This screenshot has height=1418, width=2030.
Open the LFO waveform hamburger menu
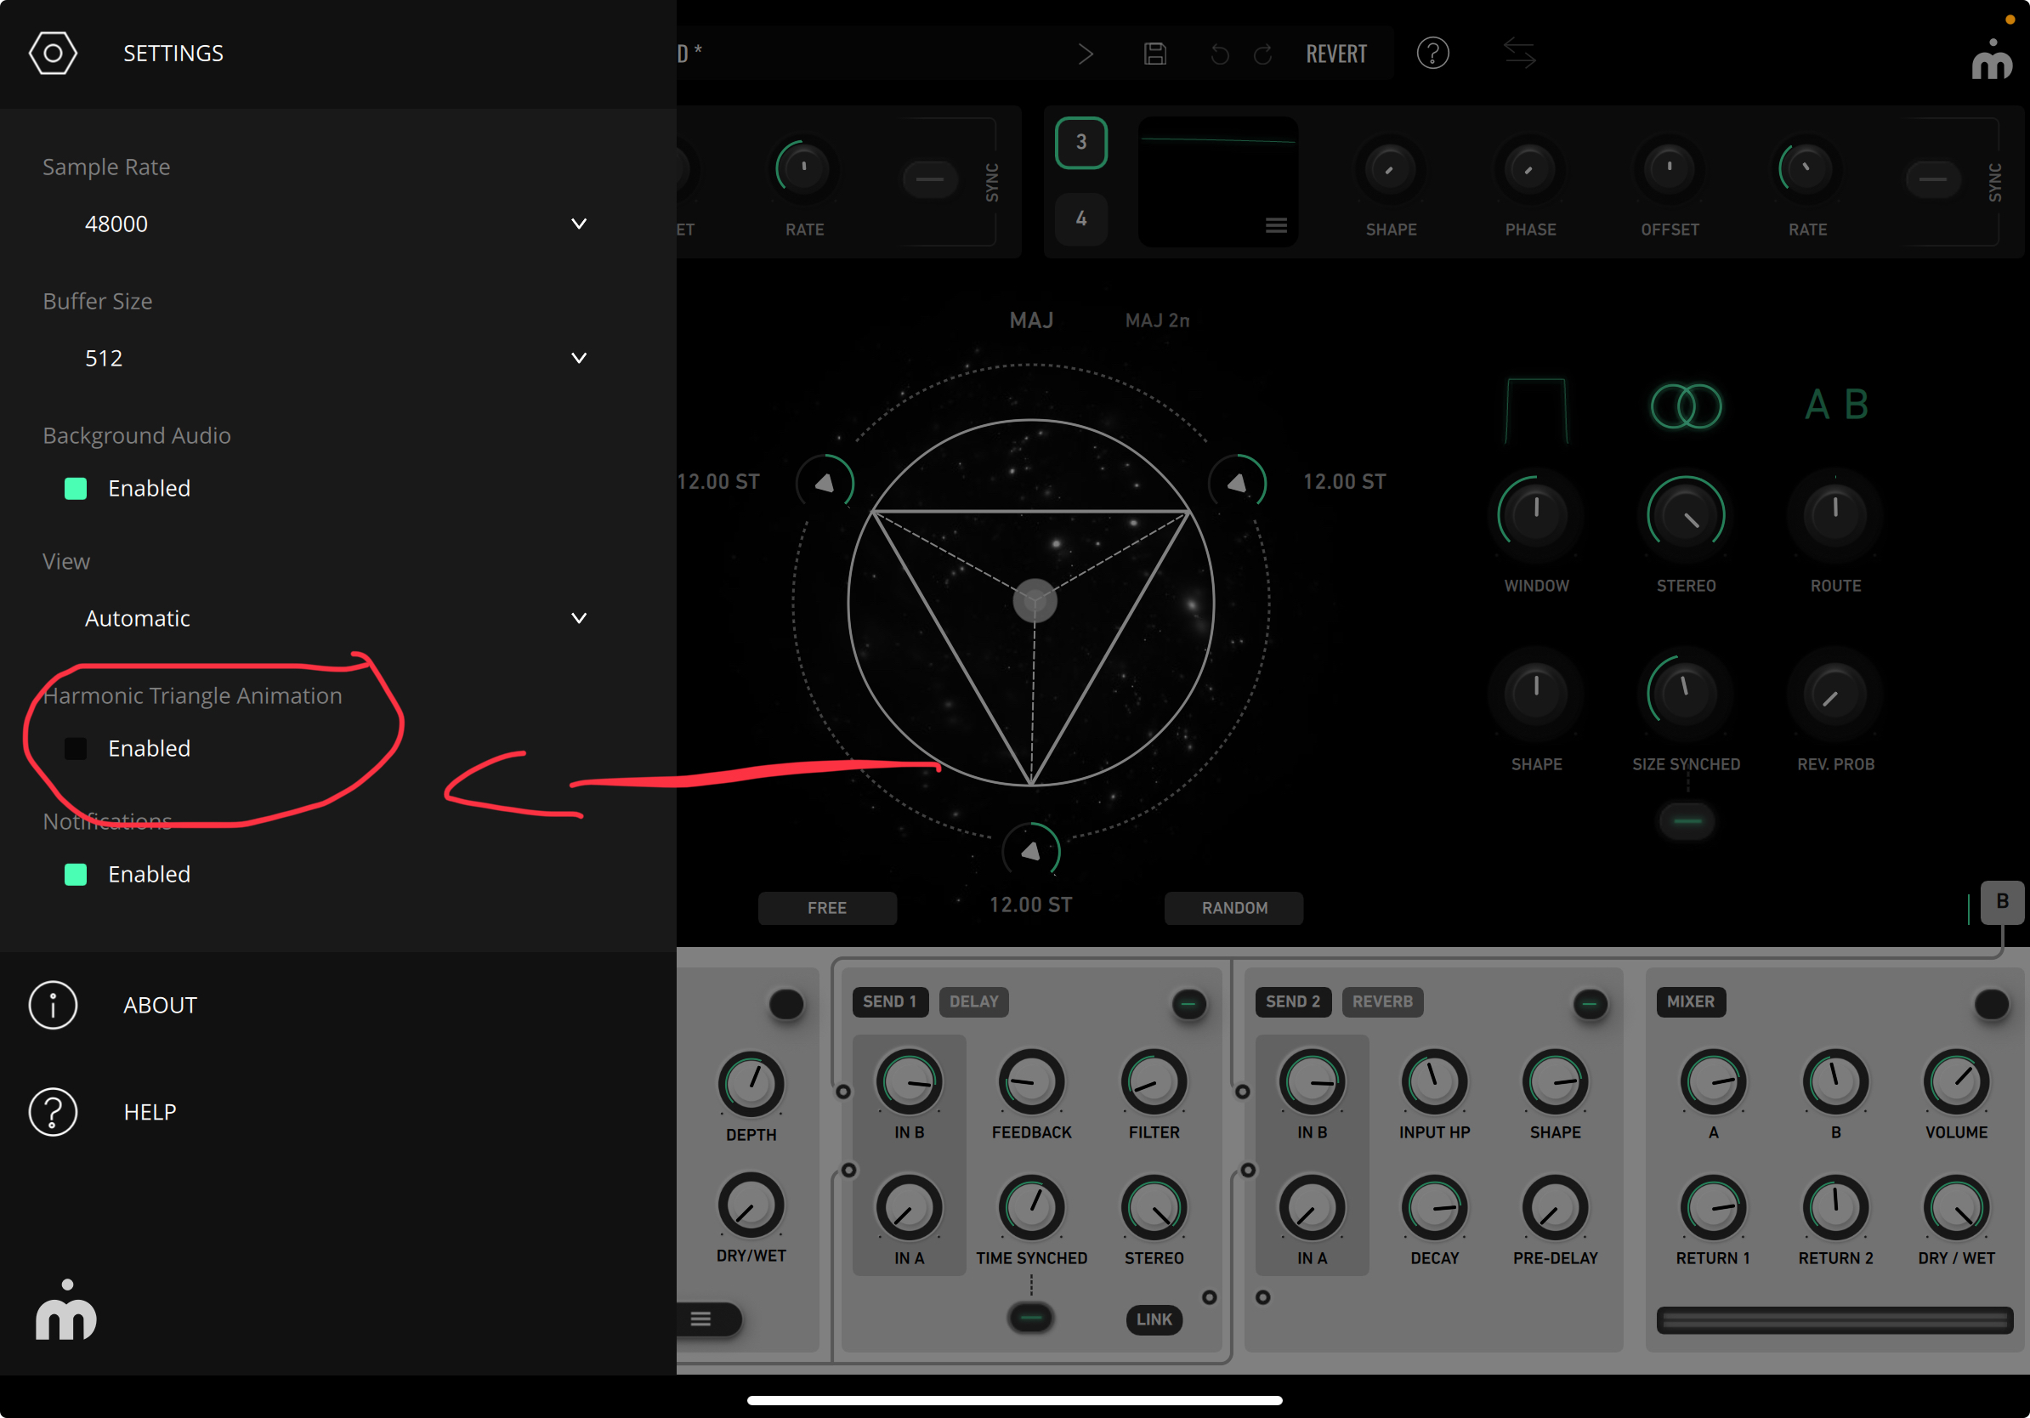[1276, 225]
